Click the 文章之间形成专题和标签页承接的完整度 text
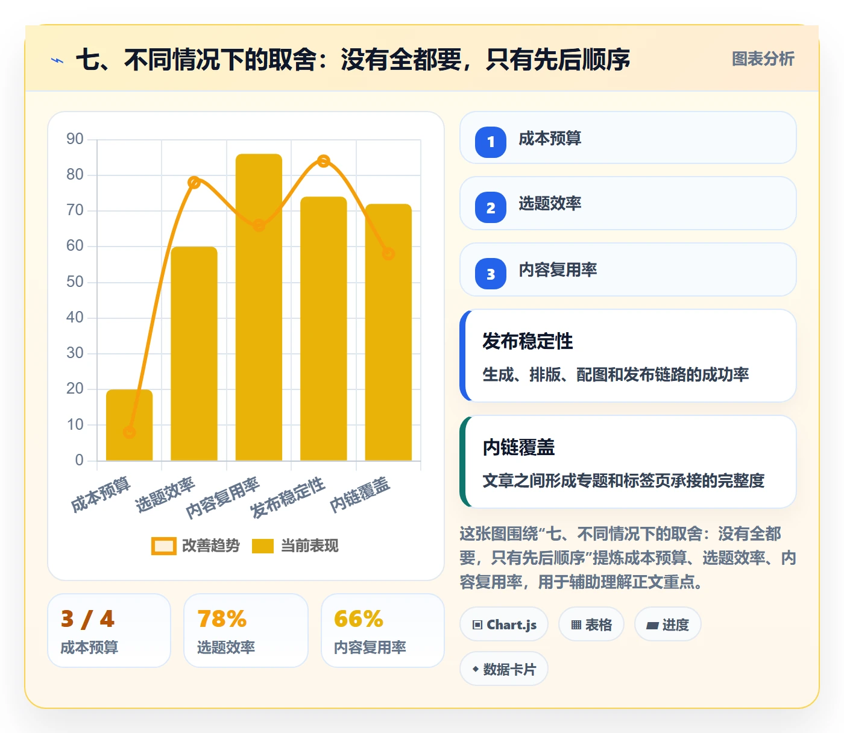 click(623, 481)
